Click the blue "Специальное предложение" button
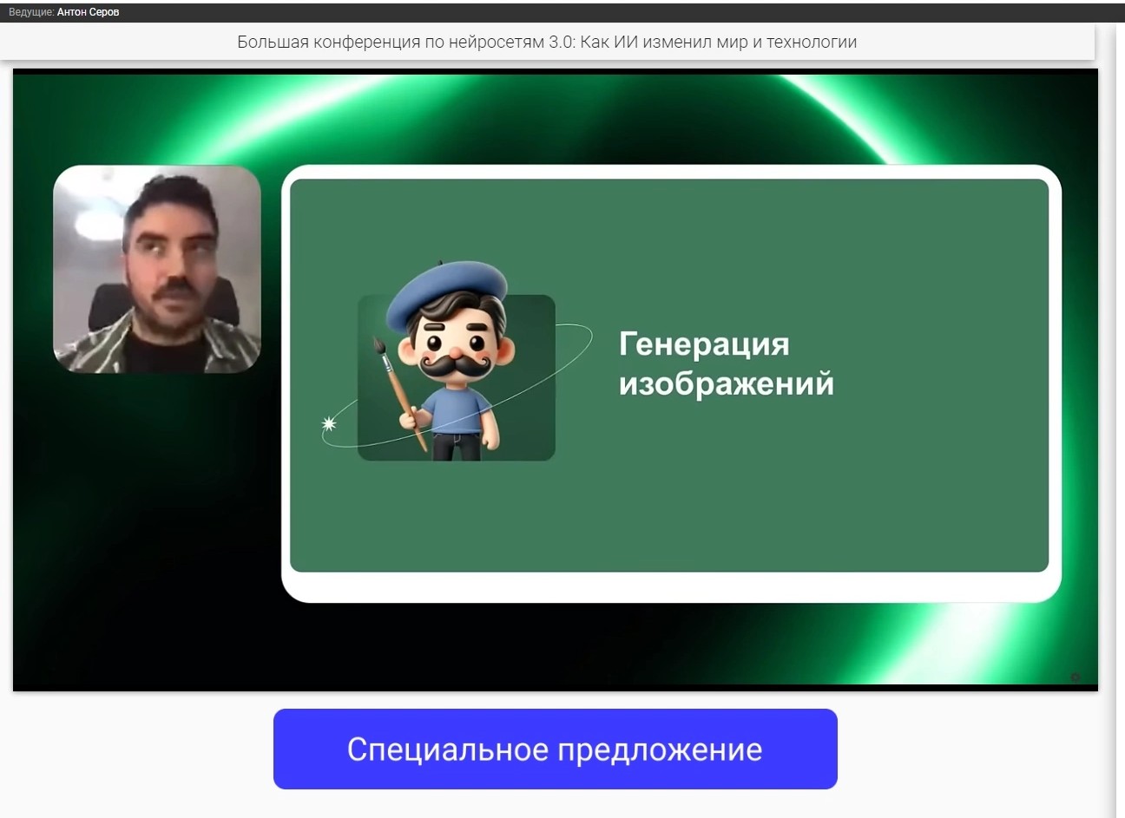The width and height of the screenshot is (1125, 818). tap(555, 749)
